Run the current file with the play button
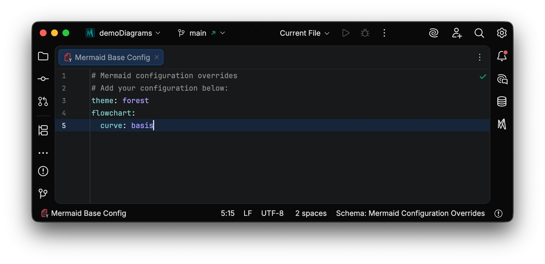Viewport: 545px width, 264px height. coord(345,33)
